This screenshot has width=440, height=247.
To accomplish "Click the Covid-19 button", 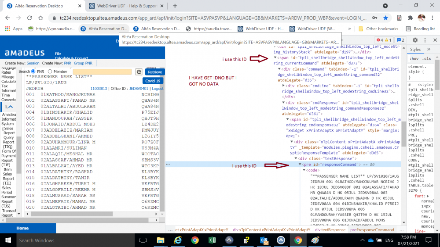I will (x=153, y=81).
